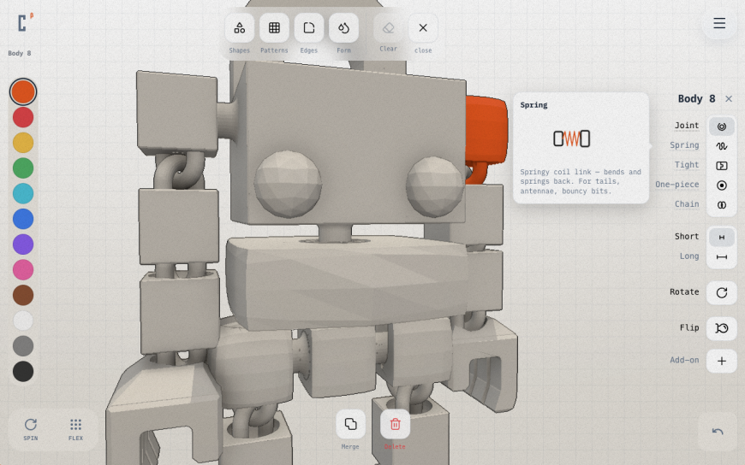This screenshot has height=465, width=745.
Task: Select the orange part on the robot
Action: click(x=485, y=128)
